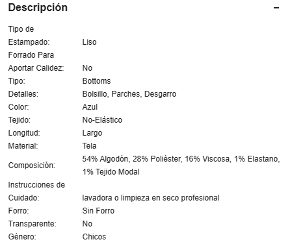Viewport: 290px width, 244px height.
Task: Click the Azul color value
Action: click(90, 107)
